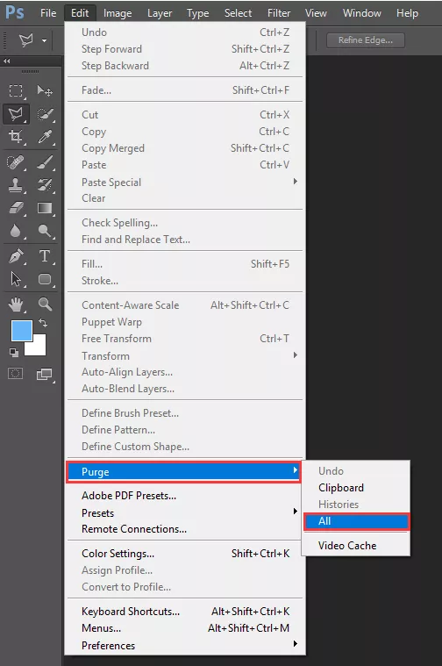Image resolution: width=442 pixels, height=666 pixels.
Task: Reset default foreground and background colors
Action: [13, 352]
